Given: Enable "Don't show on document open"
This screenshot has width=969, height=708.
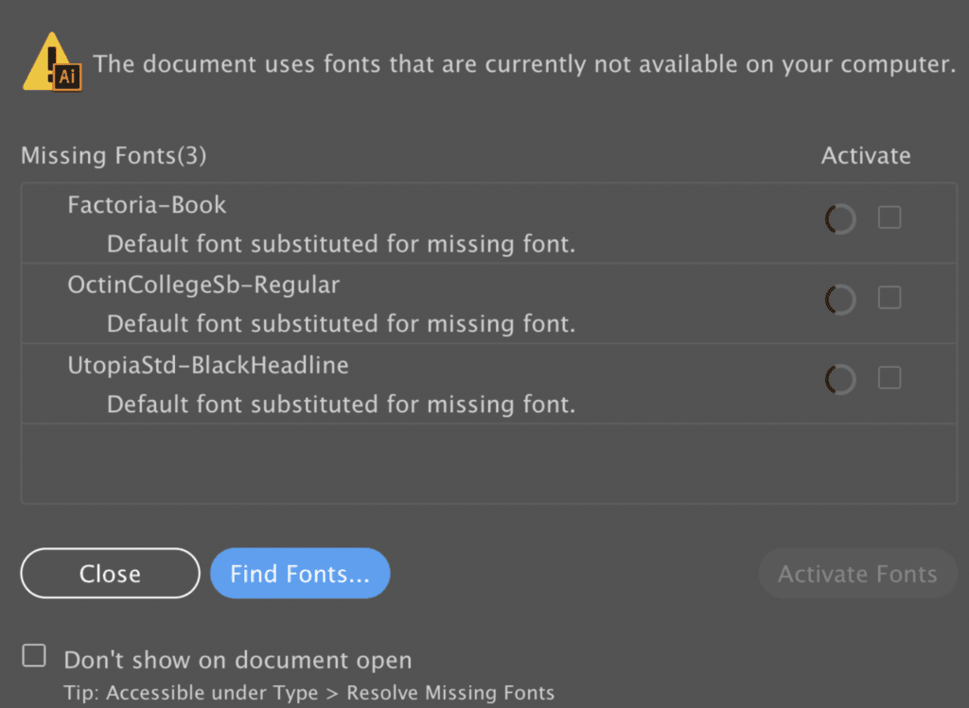Looking at the screenshot, I should 33,654.
